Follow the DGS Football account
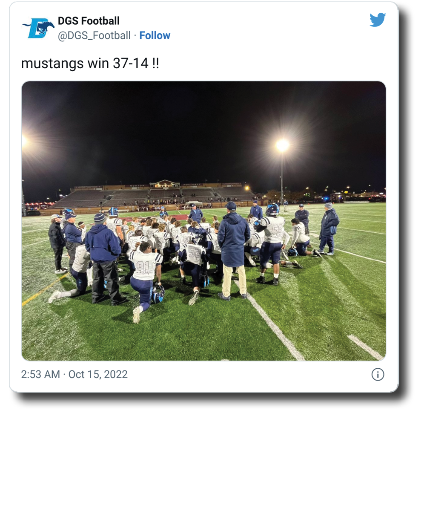Viewport: 424px width, 523px height. coord(155,35)
